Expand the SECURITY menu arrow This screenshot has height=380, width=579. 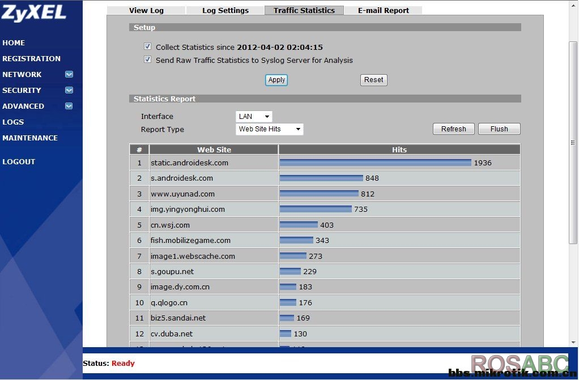point(69,90)
